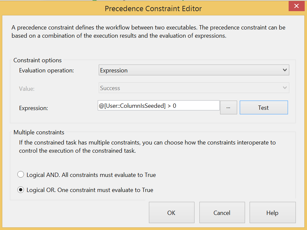The image size is (307, 230).
Task: Open the expression builder via ellipsis button
Action: (x=228, y=107)
